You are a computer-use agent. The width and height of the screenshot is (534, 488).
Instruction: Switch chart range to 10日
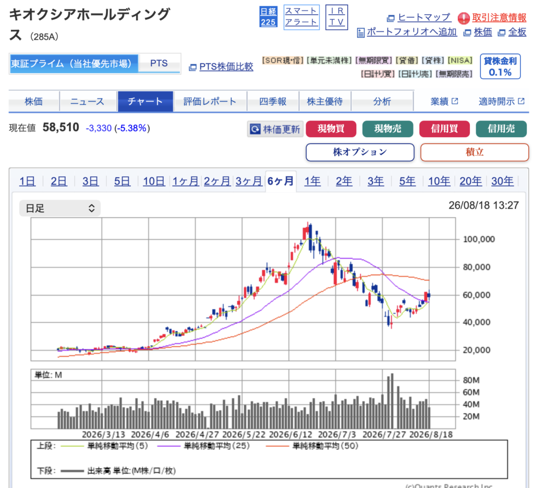click(x=154, y=181)
